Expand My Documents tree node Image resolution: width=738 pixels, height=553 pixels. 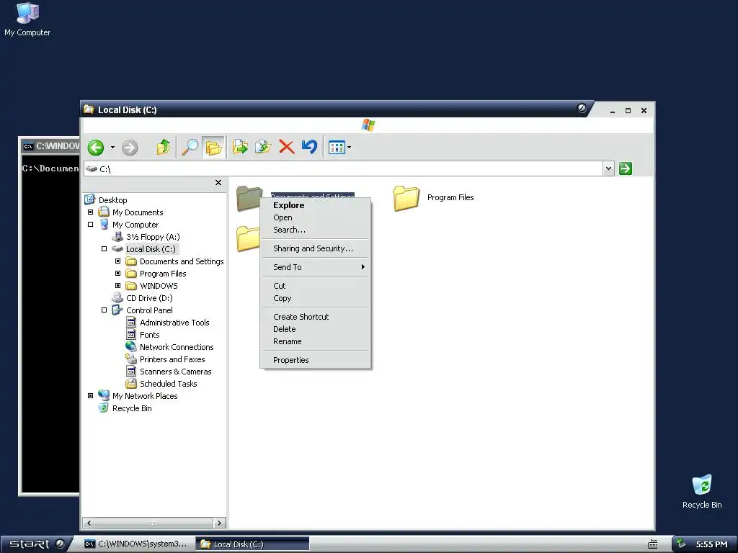[x=90, y=212]
